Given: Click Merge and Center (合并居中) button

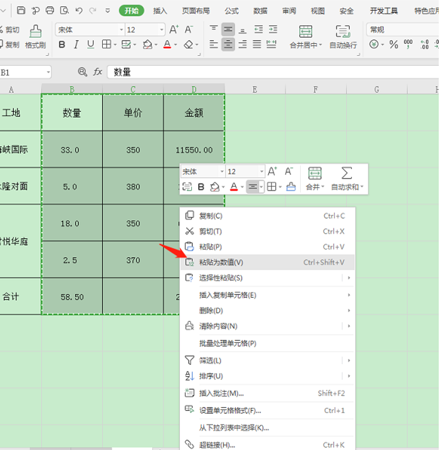Looking at the screenshot, I should 306,37.
